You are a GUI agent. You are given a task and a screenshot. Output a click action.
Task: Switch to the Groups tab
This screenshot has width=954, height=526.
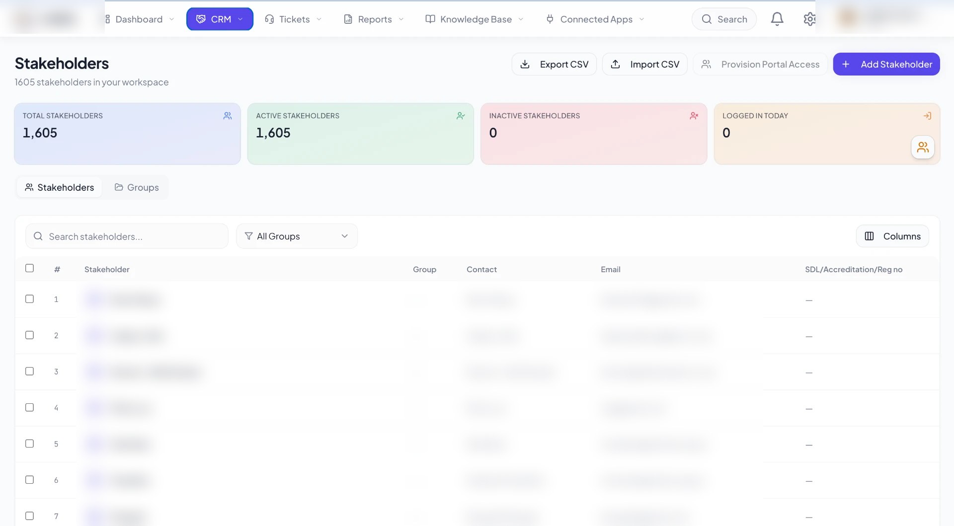click(137, 187)
